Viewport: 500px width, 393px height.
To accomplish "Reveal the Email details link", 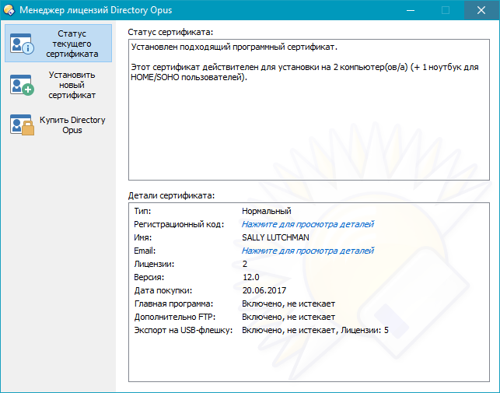I will click(x=308, y=251).
